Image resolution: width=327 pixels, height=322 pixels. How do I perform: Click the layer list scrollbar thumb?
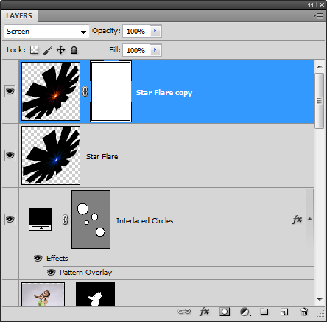320,101
